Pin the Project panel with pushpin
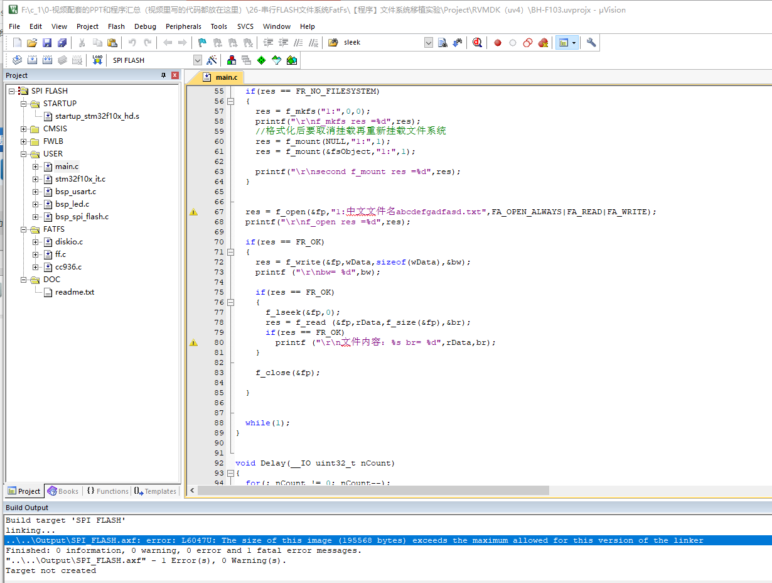Screen dimensions: 772x583 (x=164, y=75)
